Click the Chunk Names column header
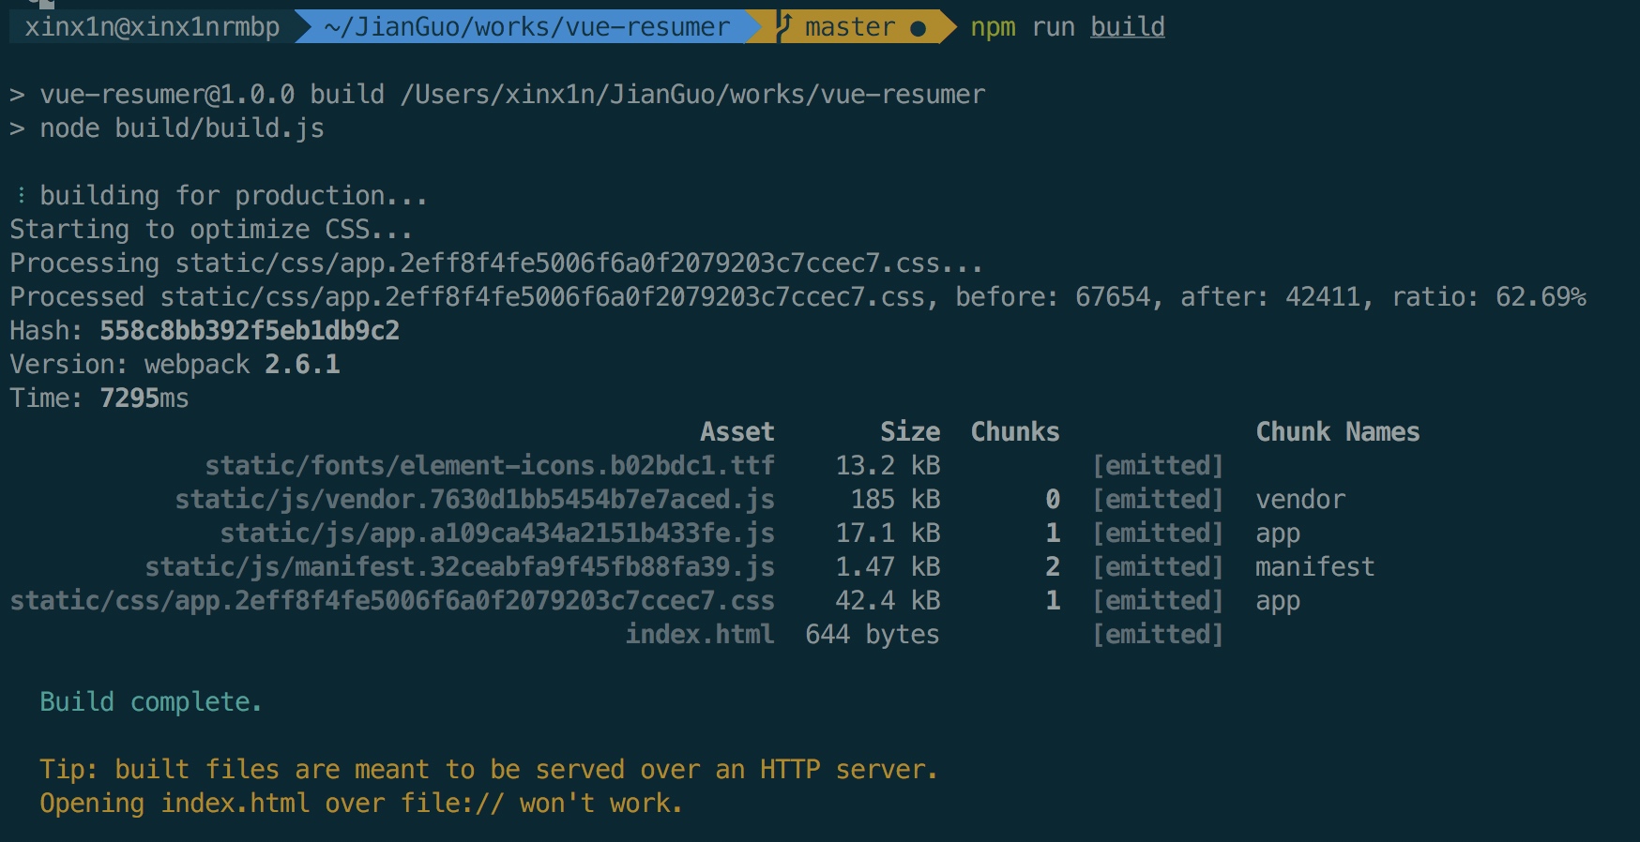The height and width of the screenshot is (842, 1640). [1338, 431]
